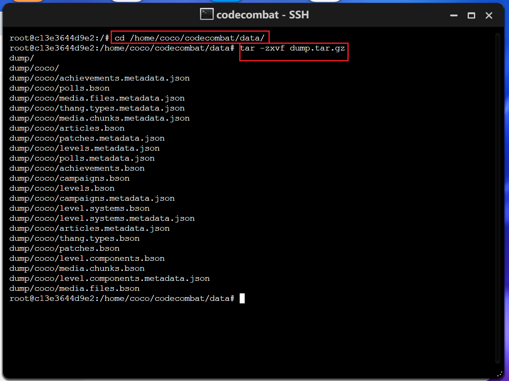Screen dimensions: 509x381
Task: Select the thang.types.metadata.json line
Action: pyautogui.click(x=97, y=108)
